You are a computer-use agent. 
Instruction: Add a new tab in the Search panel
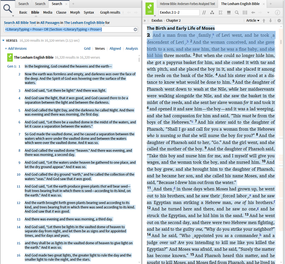[x=73, y=4]
